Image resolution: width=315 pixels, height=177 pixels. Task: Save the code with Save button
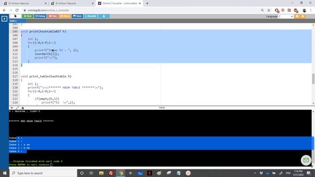pyautogui.click(x=77, y=16)
